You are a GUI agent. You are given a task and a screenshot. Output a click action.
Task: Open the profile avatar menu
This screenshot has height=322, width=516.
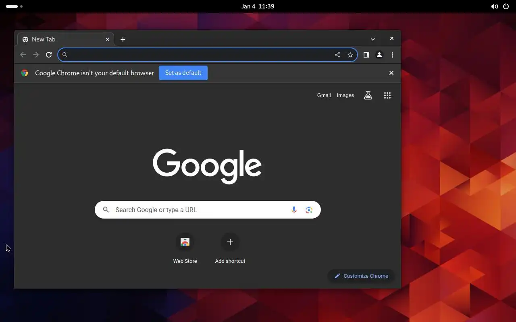tap(379, 55)
